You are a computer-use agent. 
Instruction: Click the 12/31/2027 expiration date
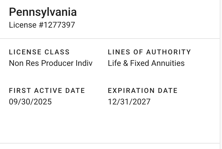pos(129,102)
